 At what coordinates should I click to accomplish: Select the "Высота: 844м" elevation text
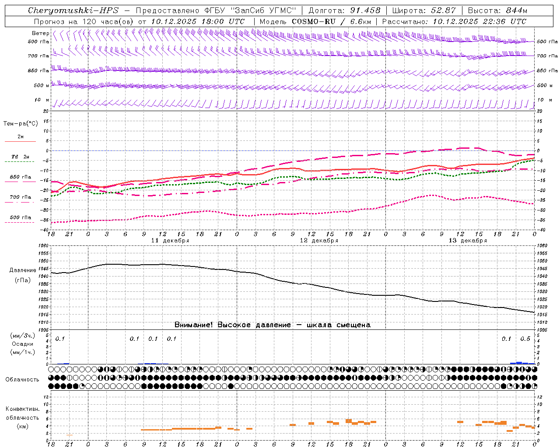click(x=497, y=10)
